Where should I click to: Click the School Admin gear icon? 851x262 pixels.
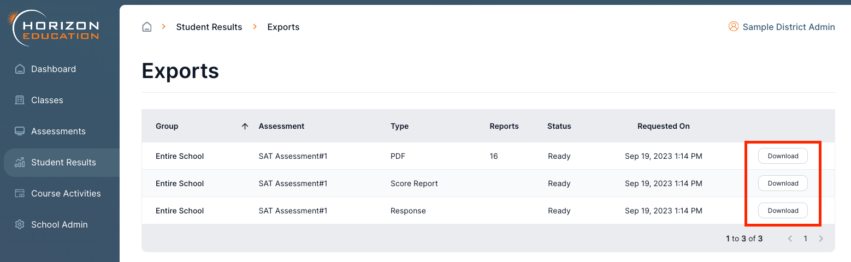click(20, 224)
